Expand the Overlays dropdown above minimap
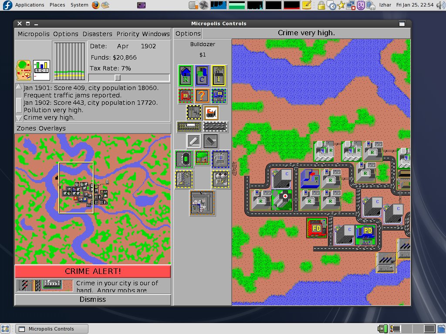Screen dimensions: 446x334 click(x=51, y=128)
